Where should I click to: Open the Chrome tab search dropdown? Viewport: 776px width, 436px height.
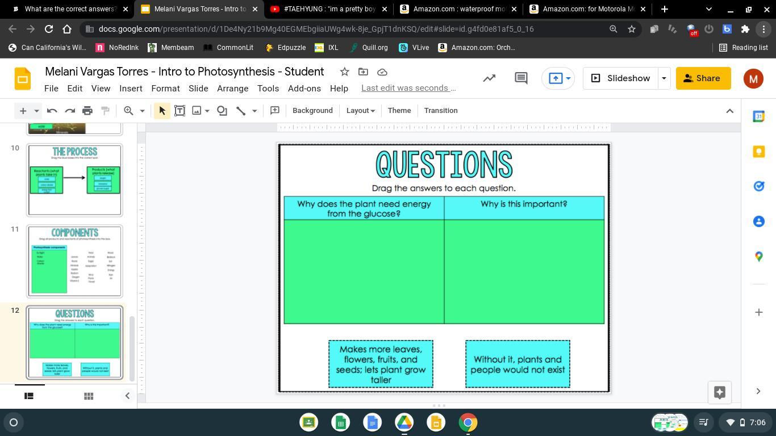point(708,9)
